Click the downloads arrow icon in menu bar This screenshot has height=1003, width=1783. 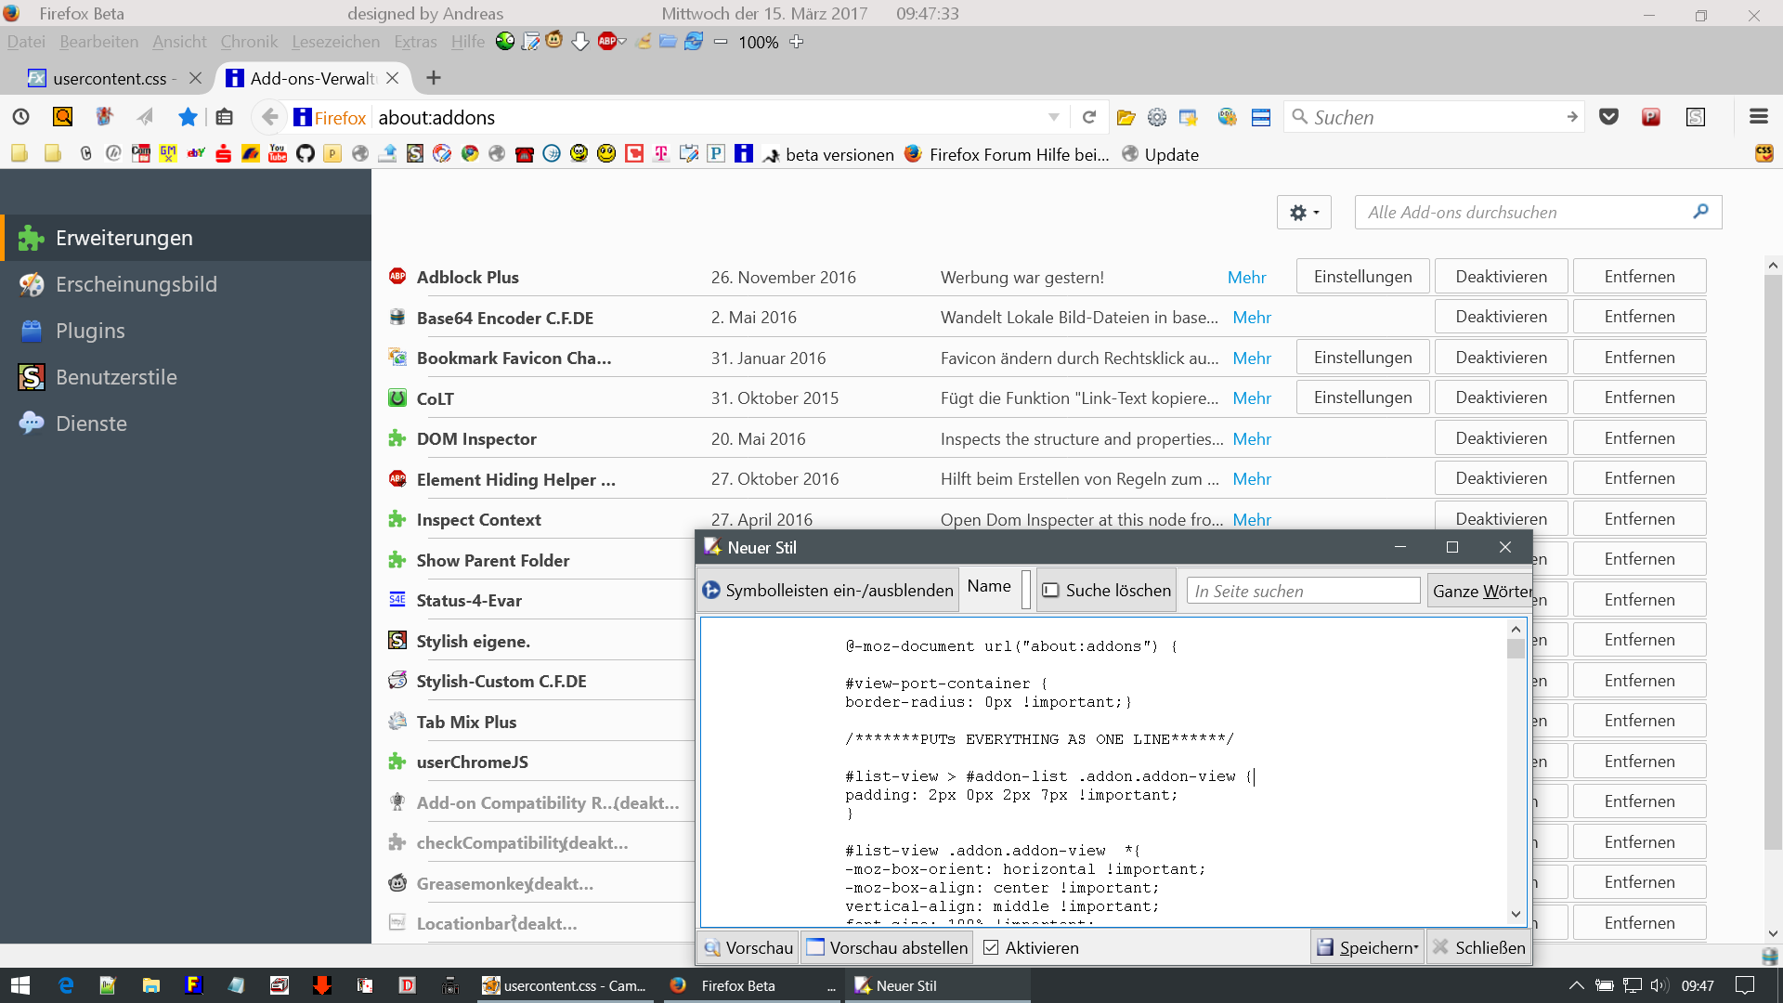tap(580, 42)
